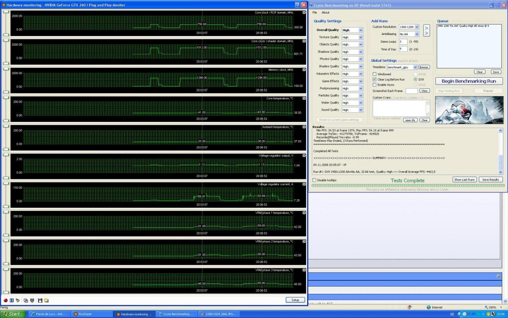Screen dimensions: 508x318
Task: Close the VRM phase 2 temperature graph
Action: pyautogui.click(x=304, y=242)
